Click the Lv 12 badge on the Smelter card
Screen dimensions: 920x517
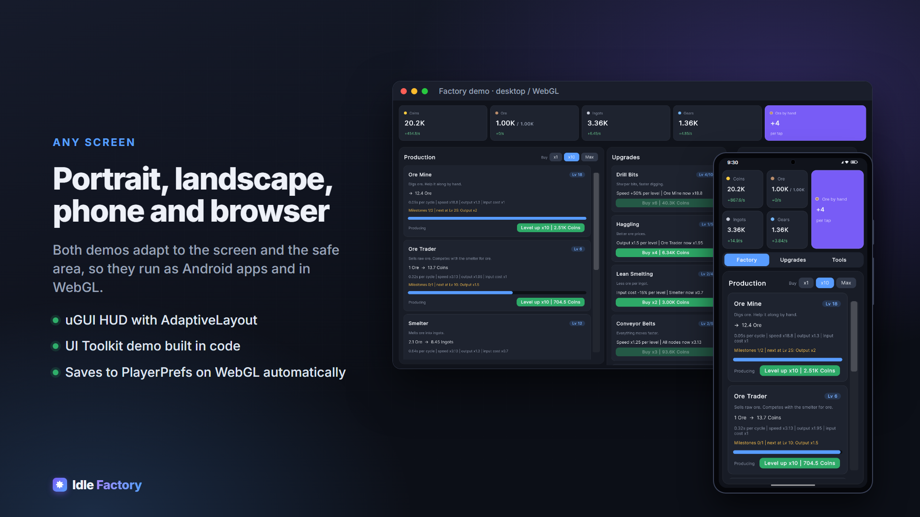pyautogui.click(x=577, y=324)
